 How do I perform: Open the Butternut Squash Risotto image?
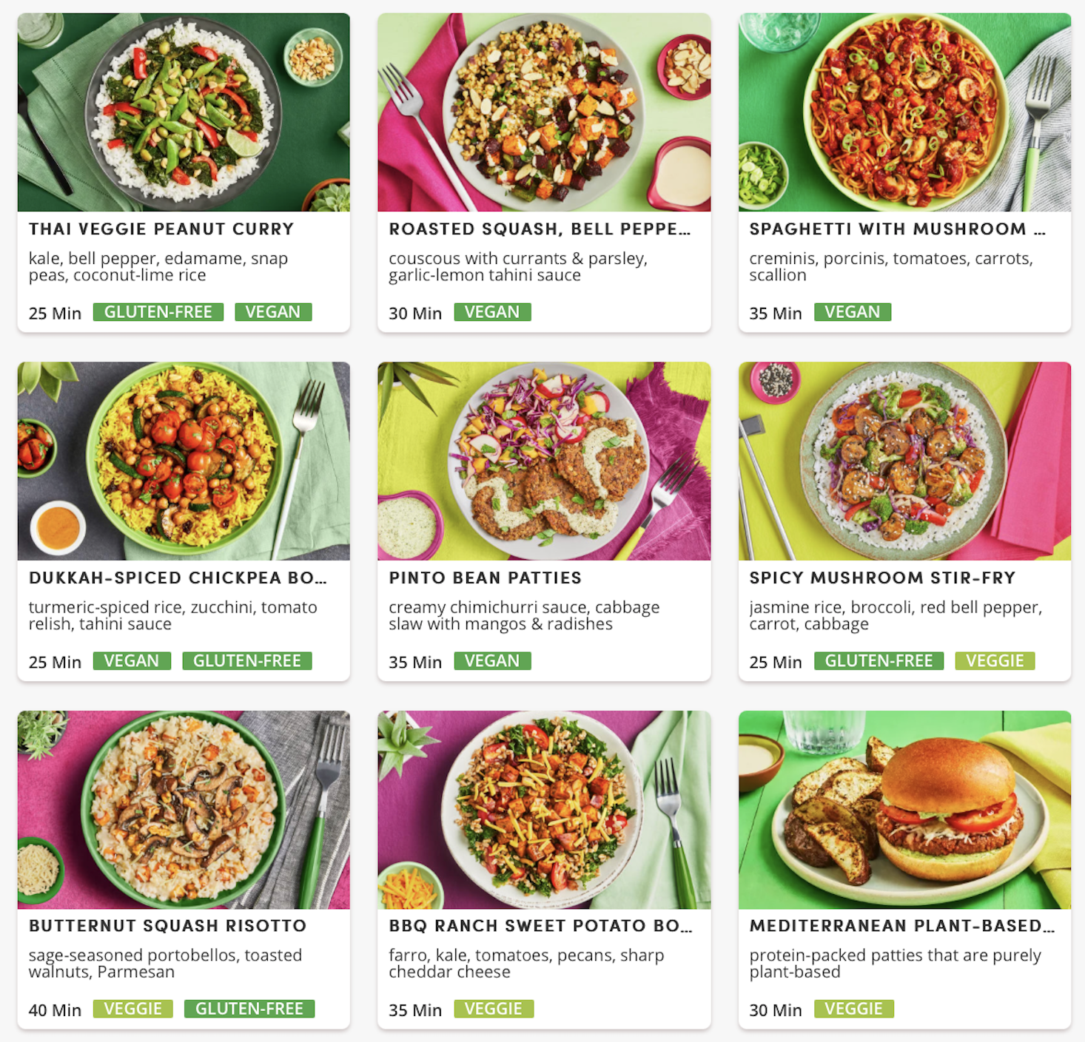184,810
